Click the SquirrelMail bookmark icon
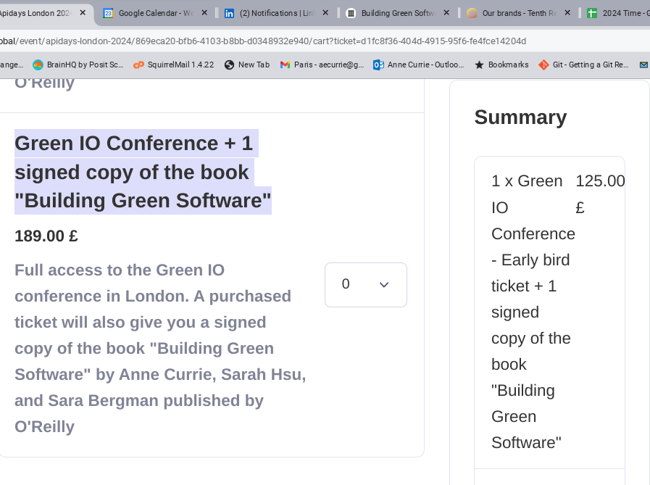650x485 pixels. pos(138,65)
